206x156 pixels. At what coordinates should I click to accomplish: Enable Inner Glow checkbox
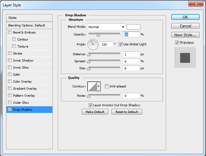tap(10, 67)
